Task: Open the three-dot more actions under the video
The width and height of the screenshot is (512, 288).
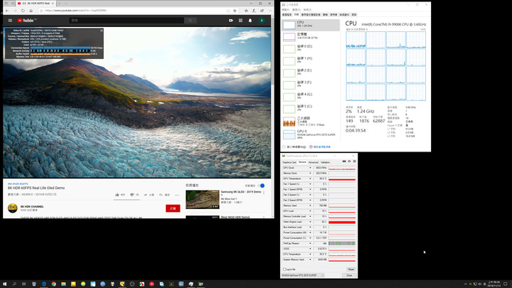Action: point(177,195)
